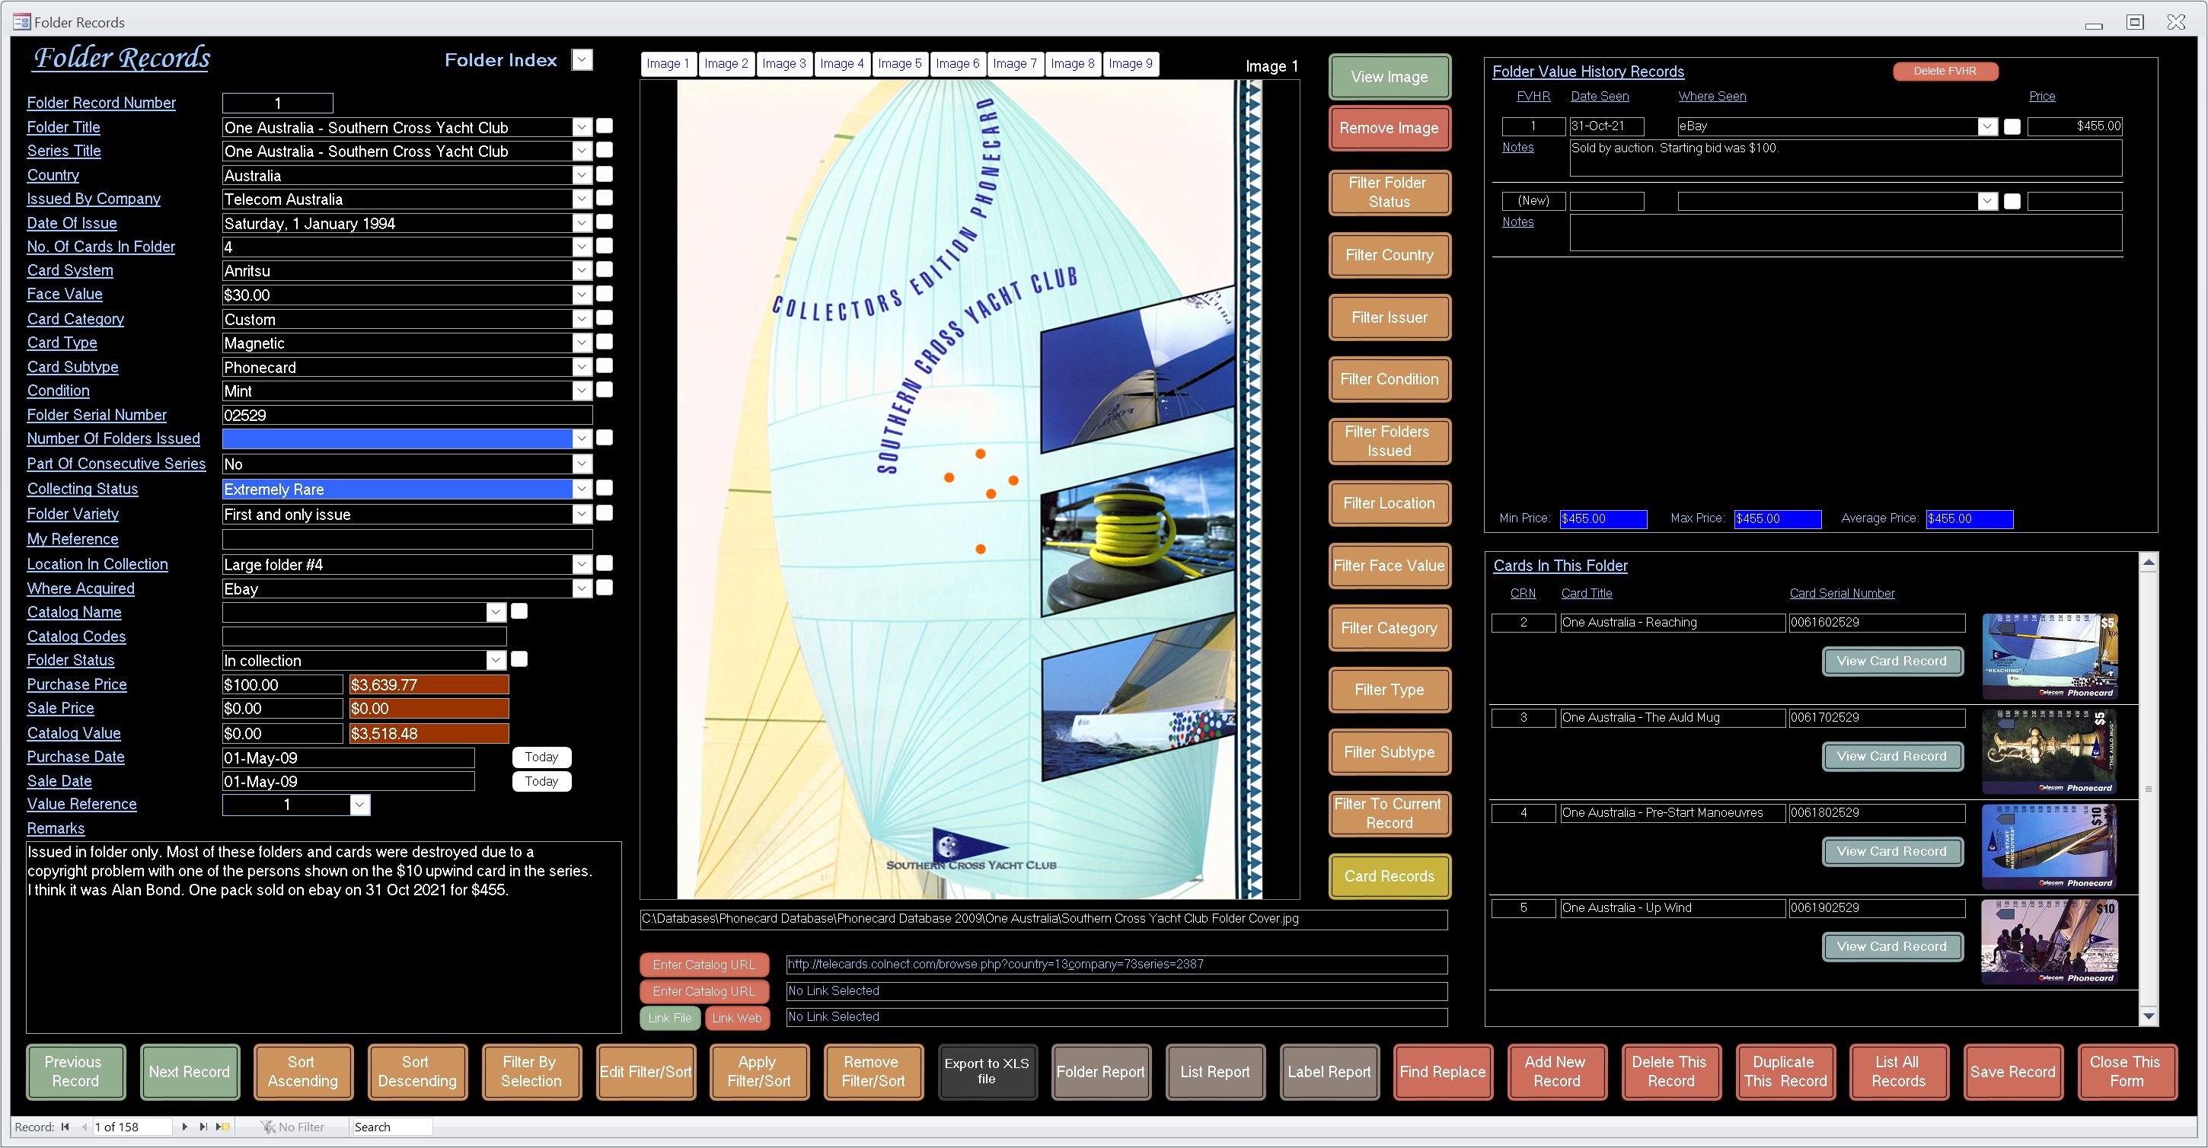The image size is (2208, 1148).
Task: Go to first record navigation icon
Action: 65,1127
